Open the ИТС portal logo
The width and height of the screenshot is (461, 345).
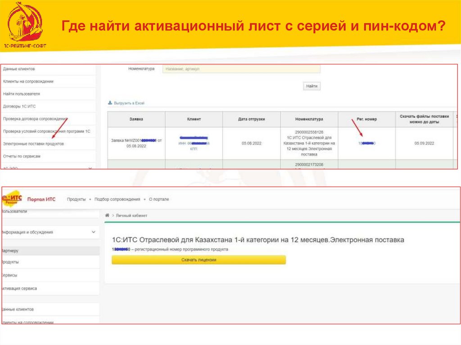coord(12,199)
